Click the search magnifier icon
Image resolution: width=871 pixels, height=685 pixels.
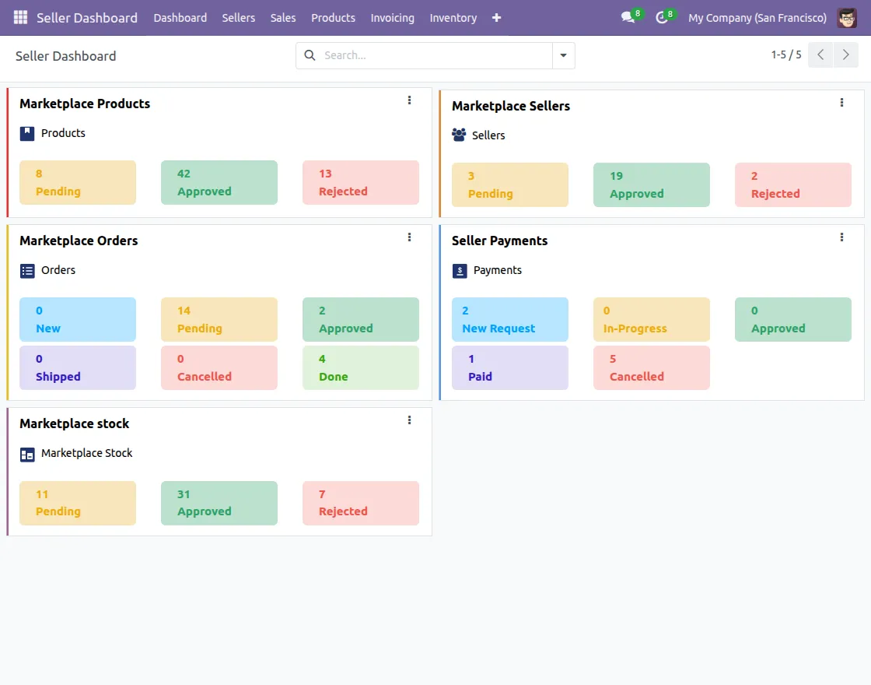click(310, 55)
